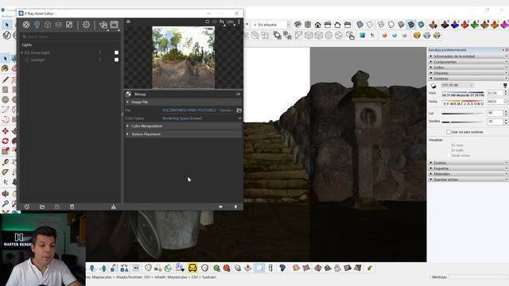Image resolution: width=509 pixels, height=286 pixels.
Task: Expand the Texture Placement section
Action: (127, 134)
